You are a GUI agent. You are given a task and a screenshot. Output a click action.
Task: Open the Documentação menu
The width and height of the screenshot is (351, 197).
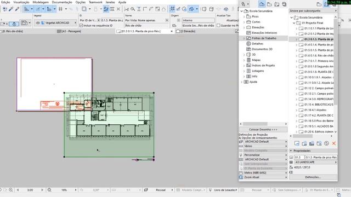(x=62, y=2)
